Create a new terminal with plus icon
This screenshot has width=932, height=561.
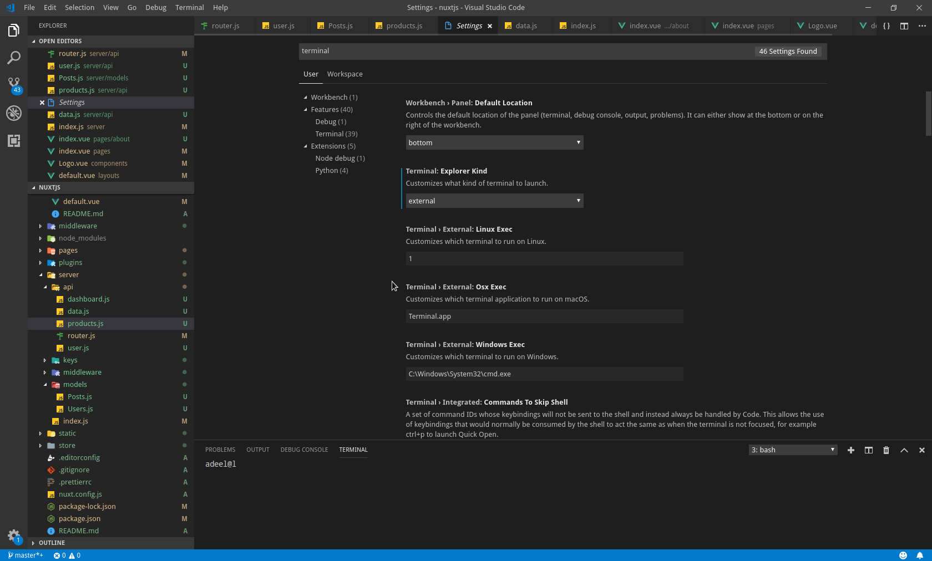click(x=851, y=450)
